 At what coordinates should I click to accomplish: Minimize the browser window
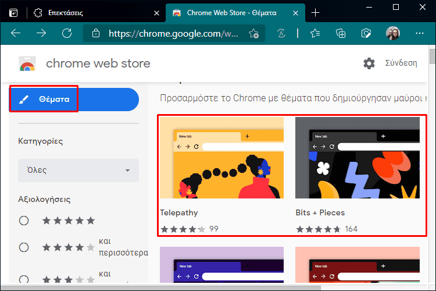click(x=369, y=7)
